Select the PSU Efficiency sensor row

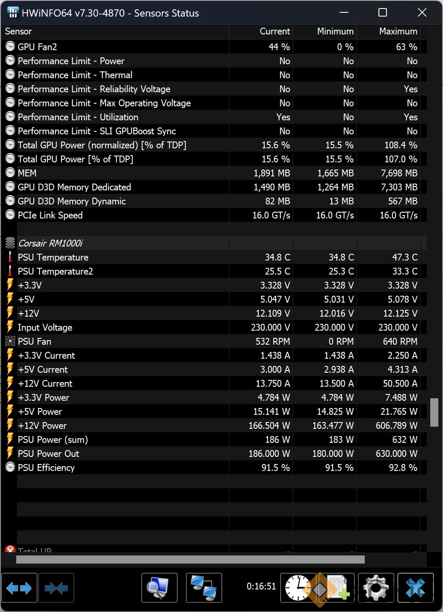(46, 468)
